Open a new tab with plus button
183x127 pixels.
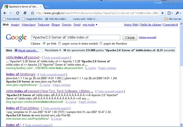tap(47, 7)
